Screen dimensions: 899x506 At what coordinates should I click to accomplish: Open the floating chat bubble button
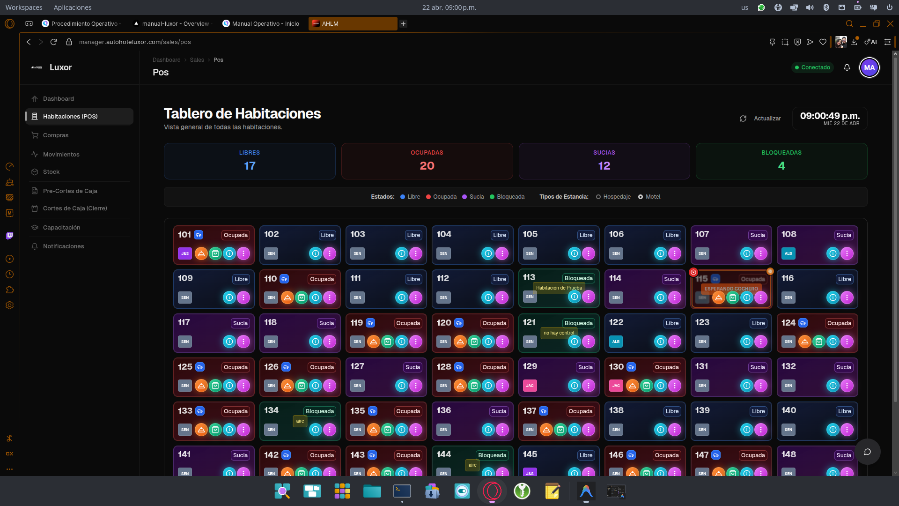pyautogui.click(x=868, y=452)
